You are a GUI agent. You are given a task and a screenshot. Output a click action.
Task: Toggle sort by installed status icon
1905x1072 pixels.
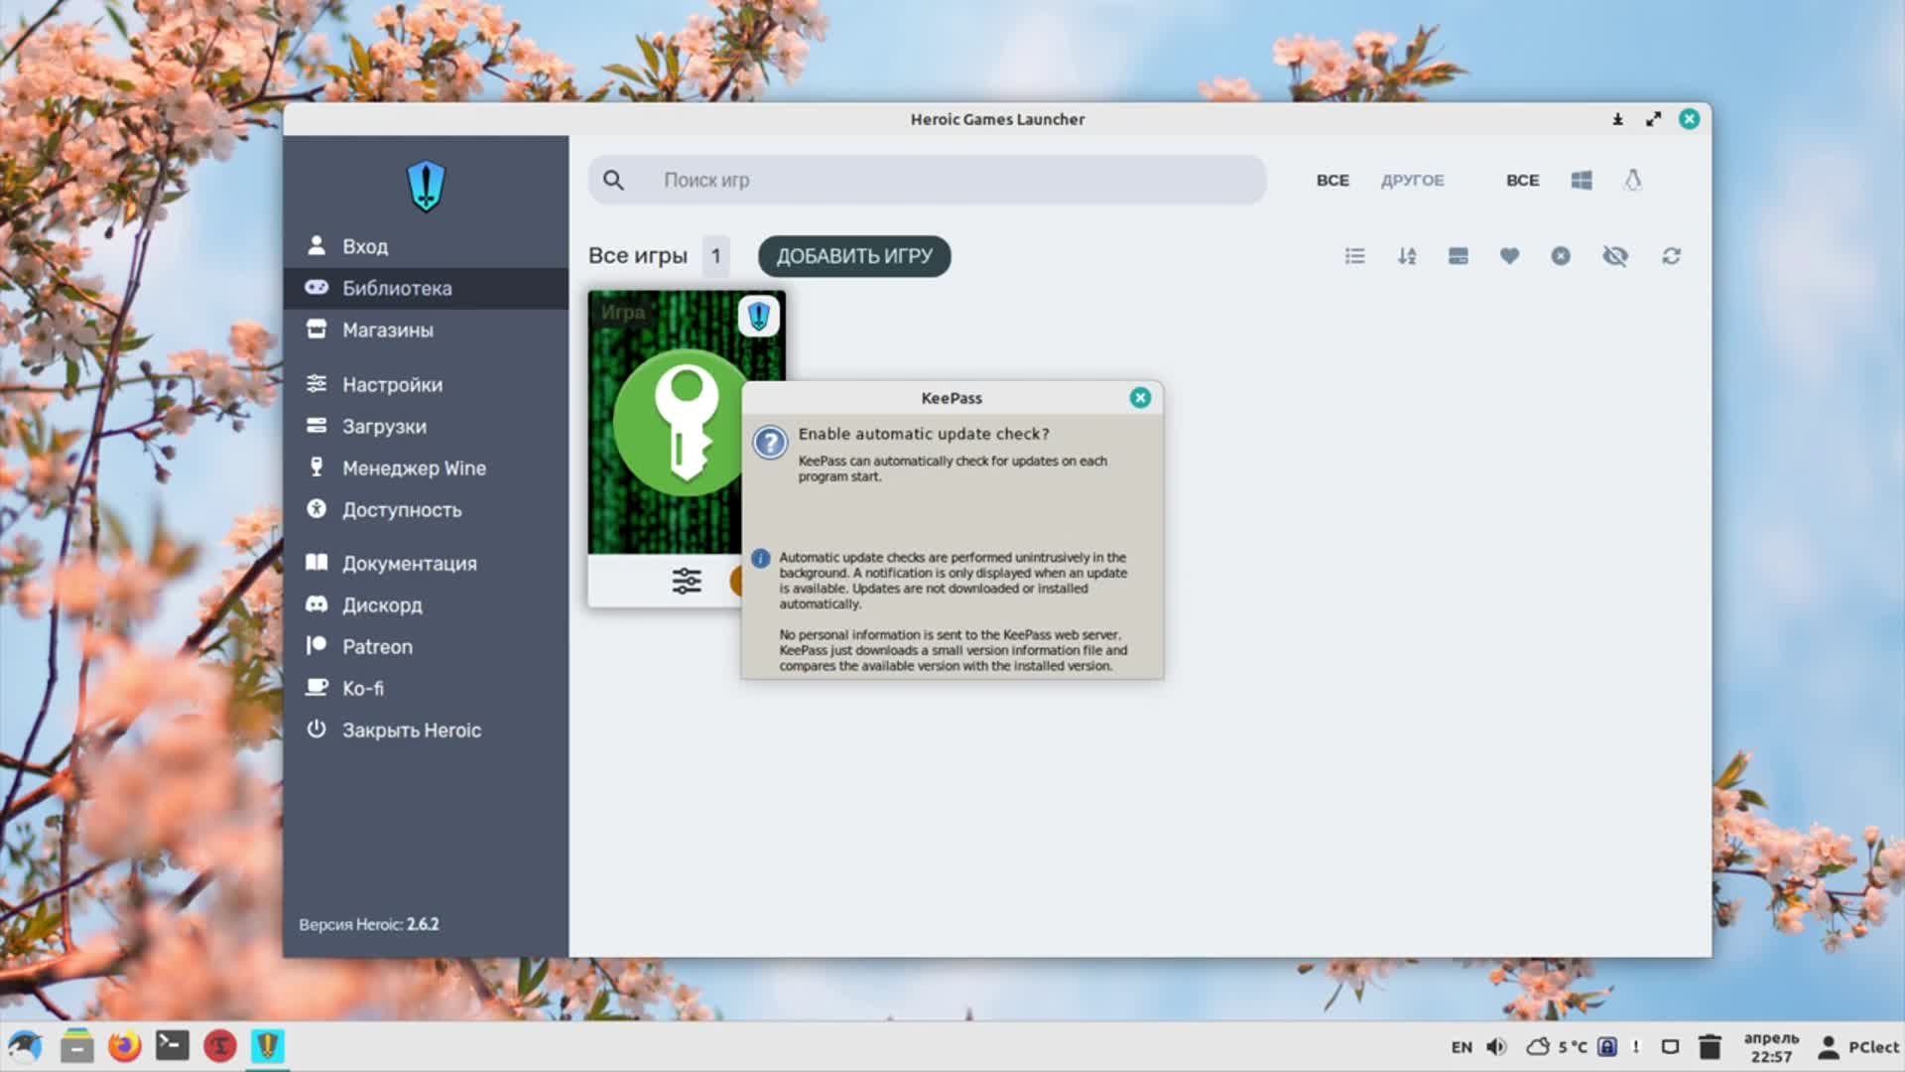point(1458,256)
